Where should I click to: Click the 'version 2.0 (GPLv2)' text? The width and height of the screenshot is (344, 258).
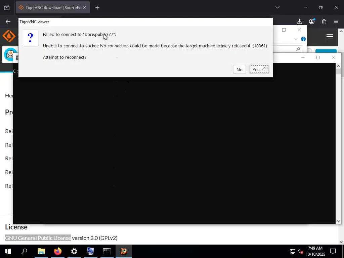click(x=95, y=238)
